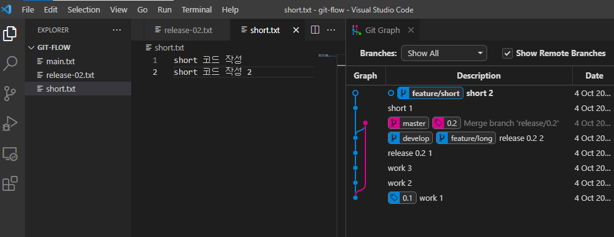Viewport: 614px width, 237px height.
Task: Open the Extensions view
Action: tap(10, 184)
